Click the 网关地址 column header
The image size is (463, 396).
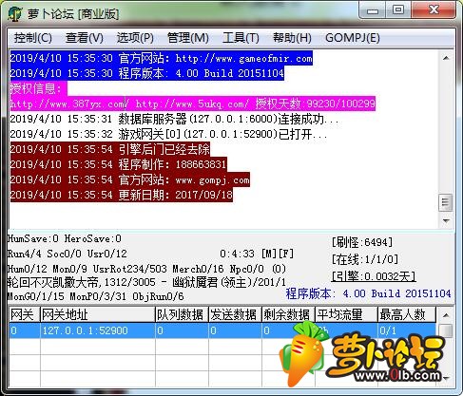[98, 314]
